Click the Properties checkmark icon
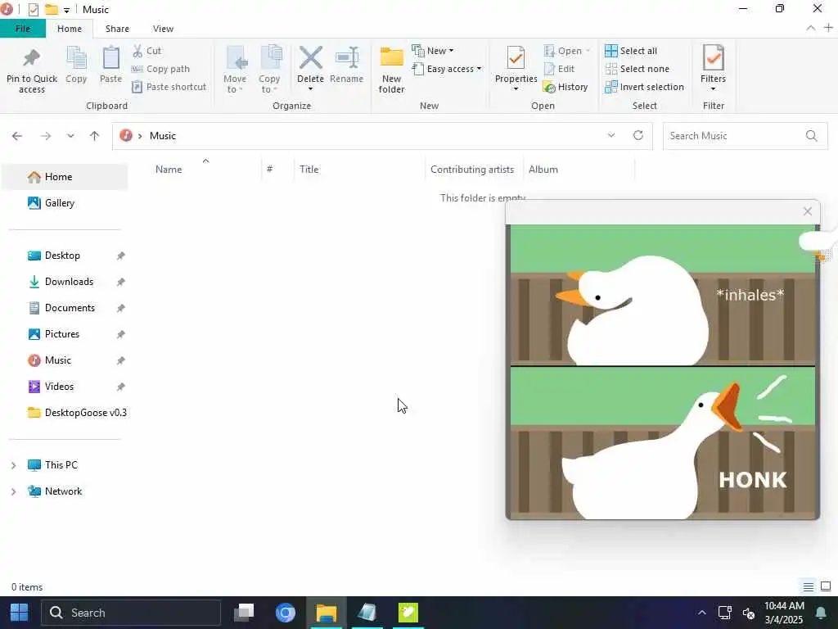This screenshot has width=838, height=629. (x=516, y=58)
